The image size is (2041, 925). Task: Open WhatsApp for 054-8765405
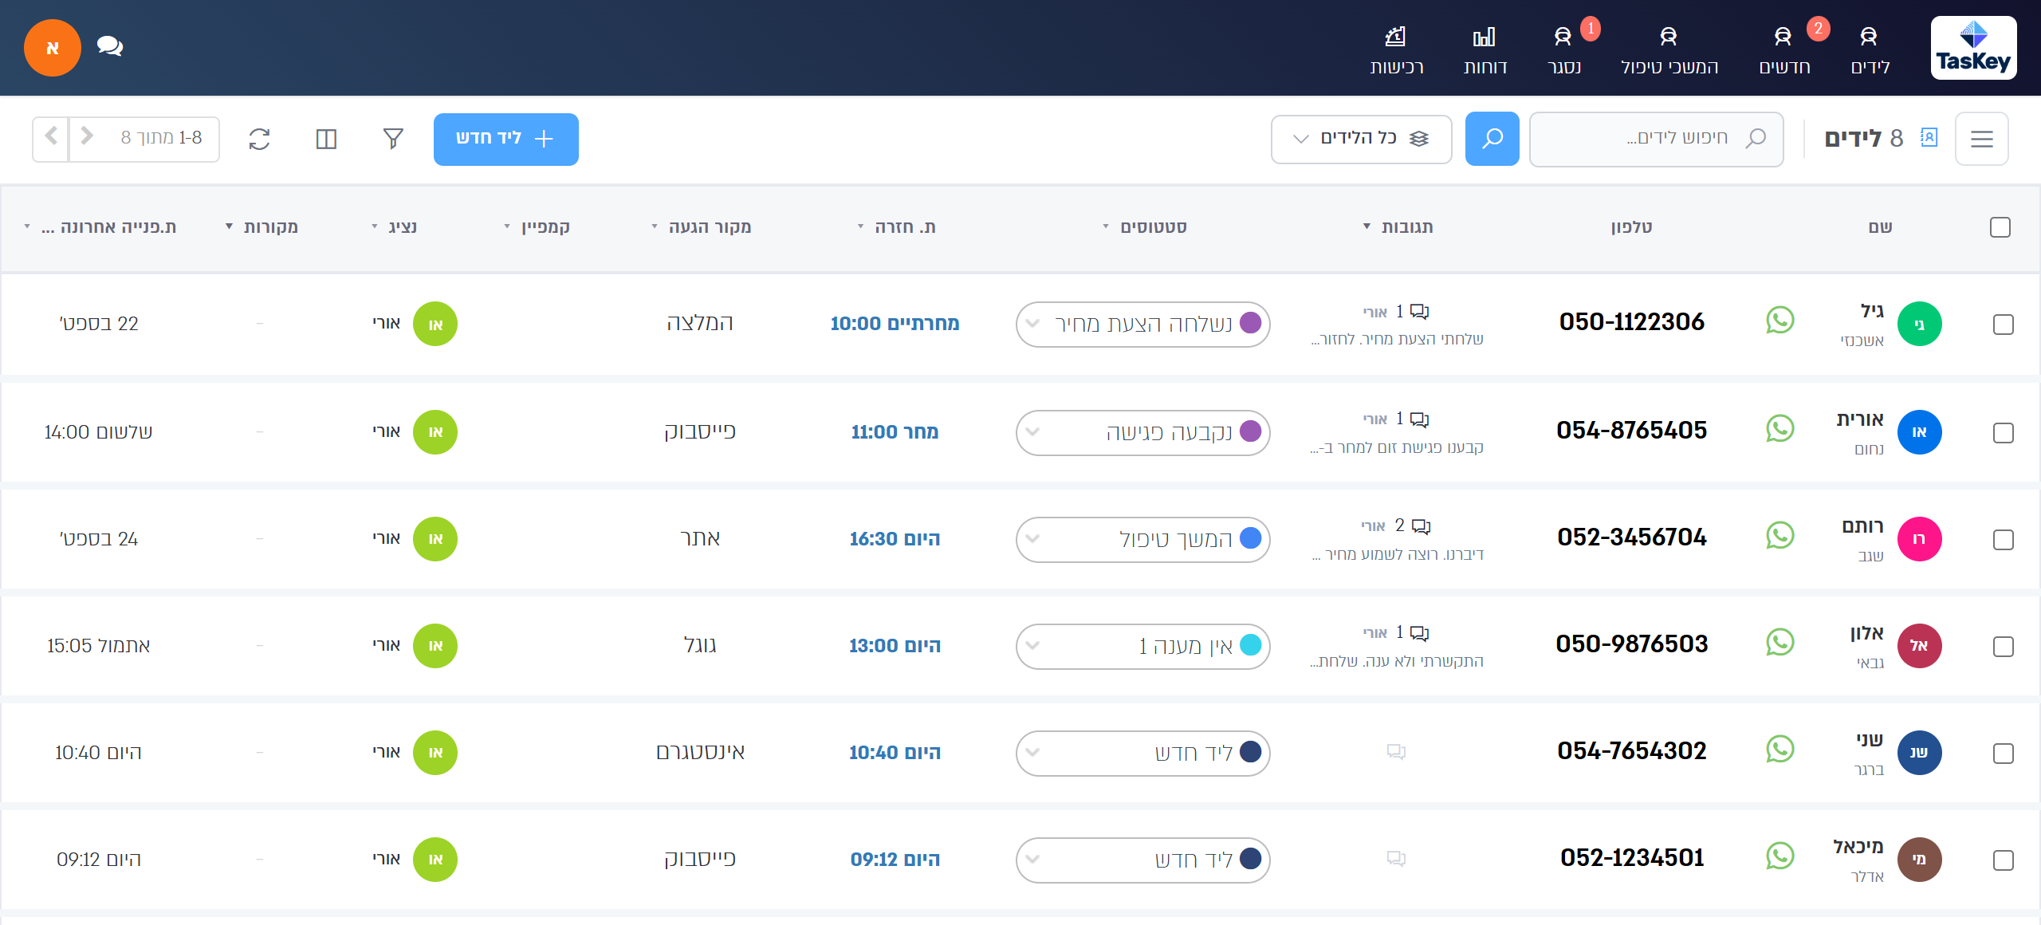[1779, 429]
